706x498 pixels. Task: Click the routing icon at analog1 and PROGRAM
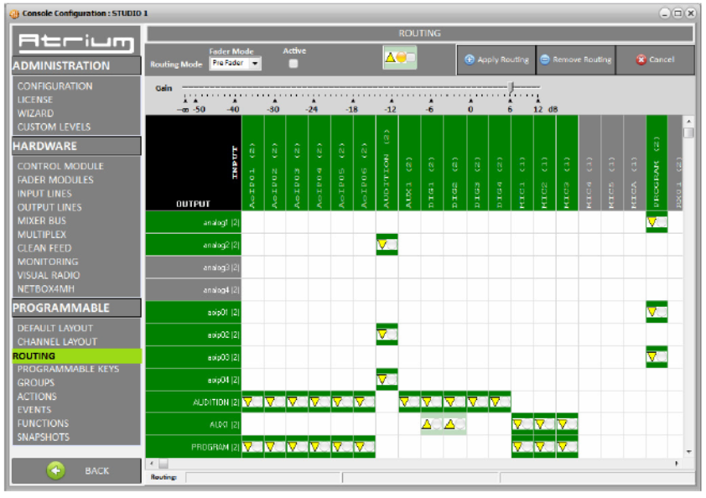tap(657, 222)
